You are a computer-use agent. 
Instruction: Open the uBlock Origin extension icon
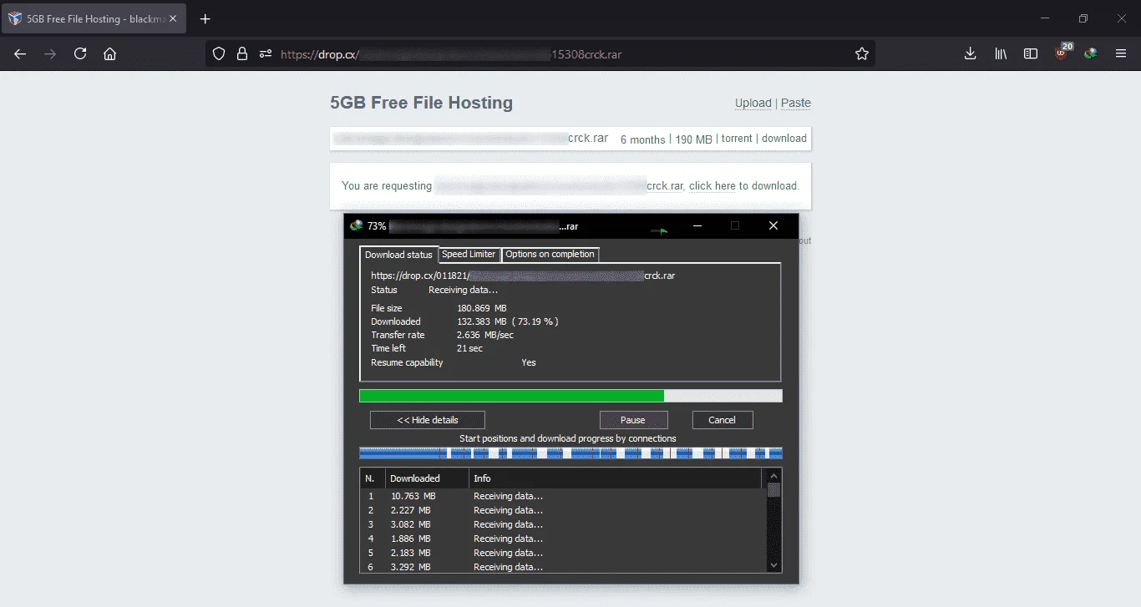pyautogui.click(x=1062, y=53)
